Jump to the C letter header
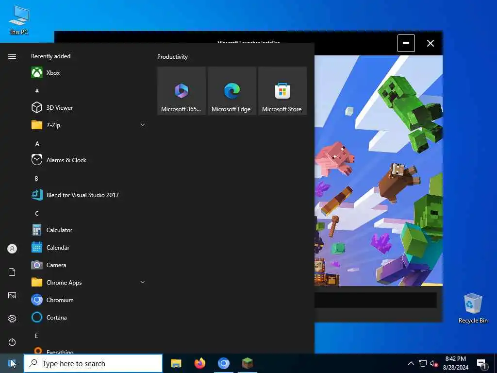This screenshot has height=373, width=497. coord(37,213)
